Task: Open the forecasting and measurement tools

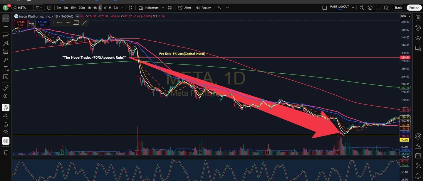Action: pos(6,52)
